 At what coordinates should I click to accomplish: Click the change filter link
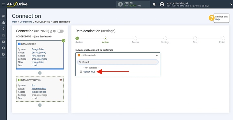coord(38,62)
